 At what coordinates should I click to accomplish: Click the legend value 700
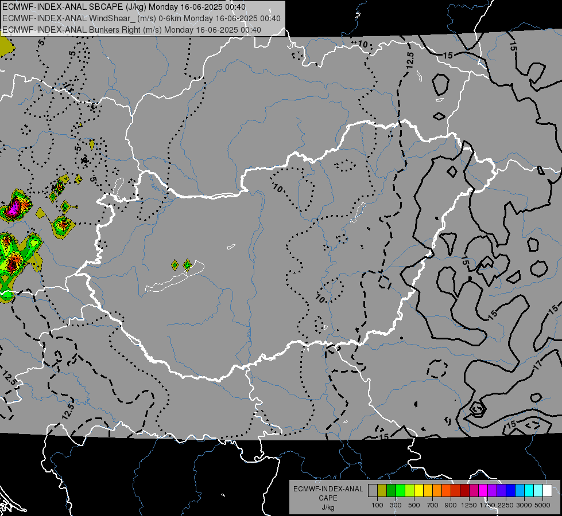(x=433, y=505)
